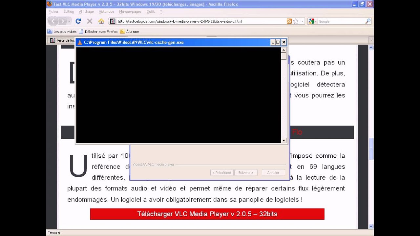The image size is (420, 236).
Task: Click the RSS feed icon in the address bar
Action: 289,21
